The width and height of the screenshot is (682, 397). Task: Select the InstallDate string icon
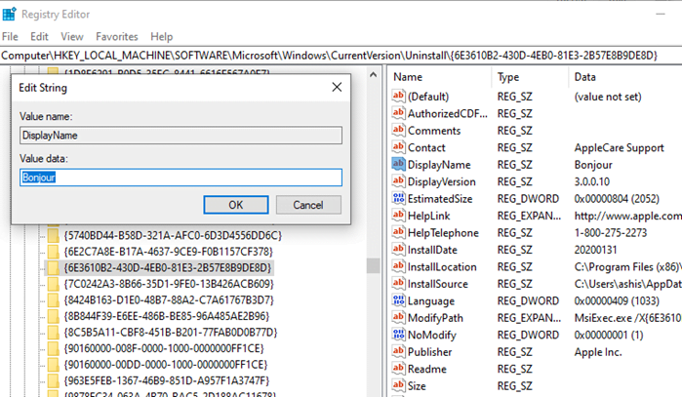[398, 249]
